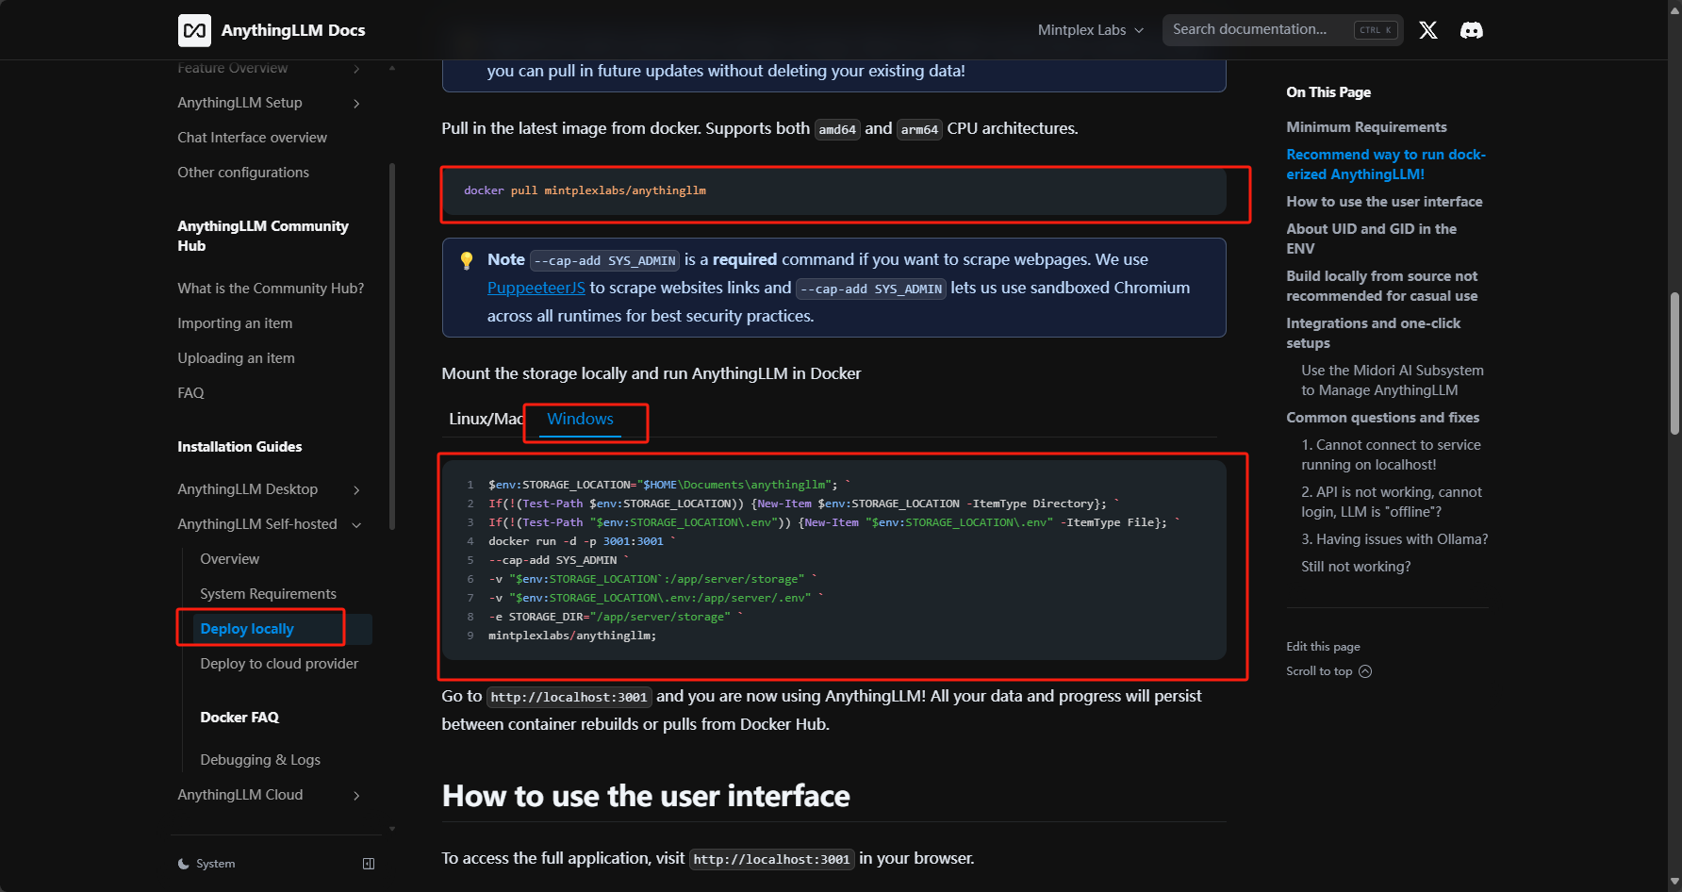
Task: Jump to Minimum Requirements section
Action: (1366, 127)
